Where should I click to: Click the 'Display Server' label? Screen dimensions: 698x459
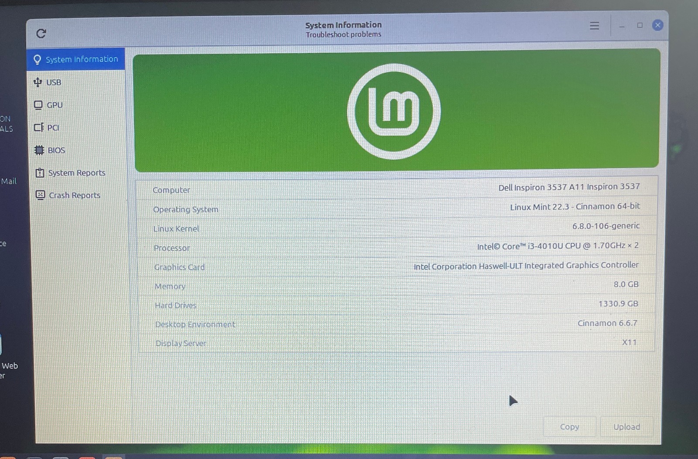181,343
